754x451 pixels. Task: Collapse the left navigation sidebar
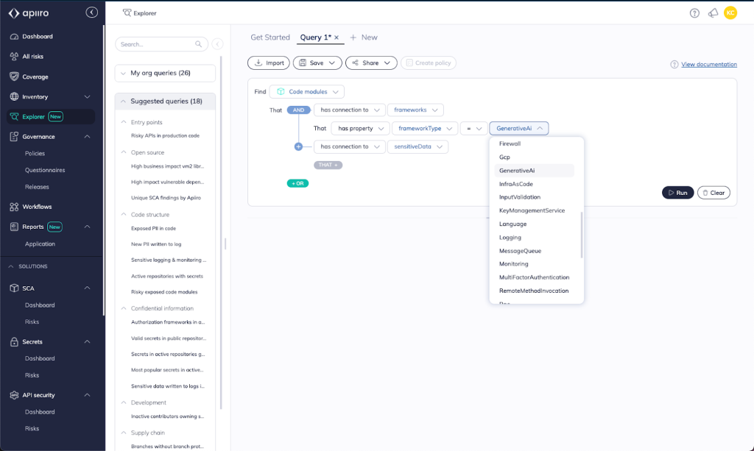coord(91,13)
